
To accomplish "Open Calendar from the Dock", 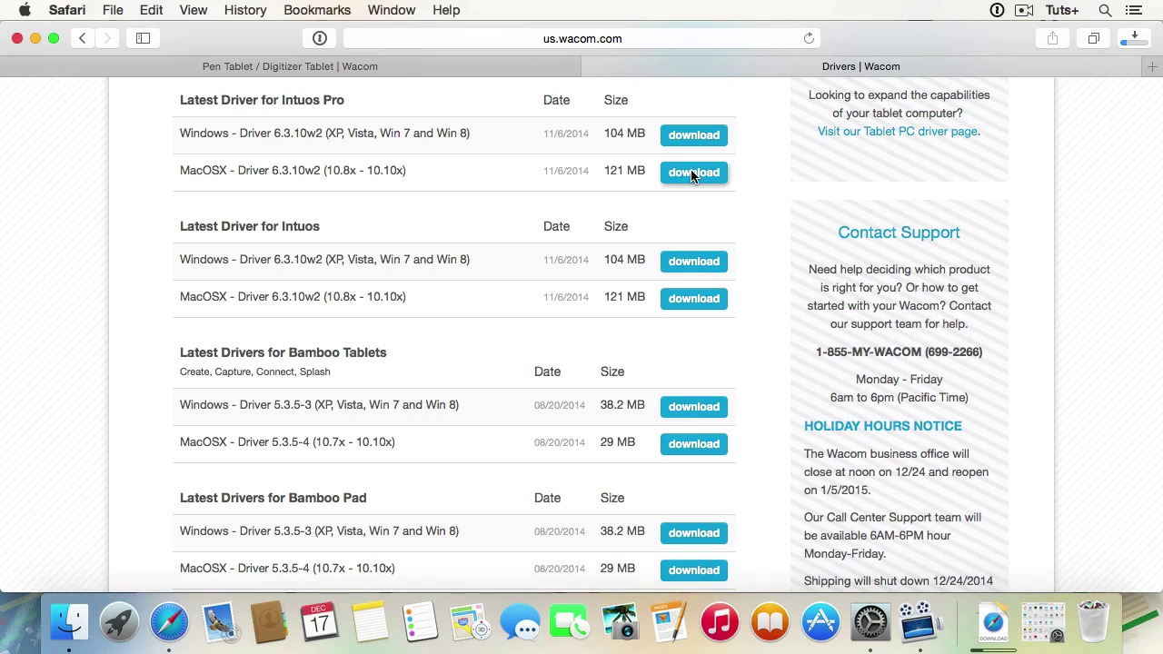I will pos(319,622).
